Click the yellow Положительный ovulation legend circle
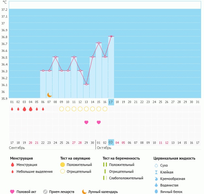This screenshot has height=194, width=204. click(63, 165)
